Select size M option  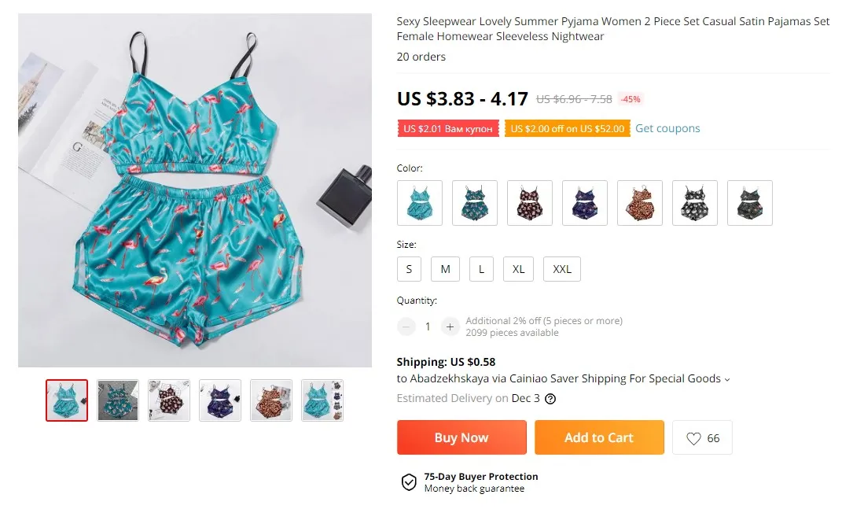click(445, 269)
